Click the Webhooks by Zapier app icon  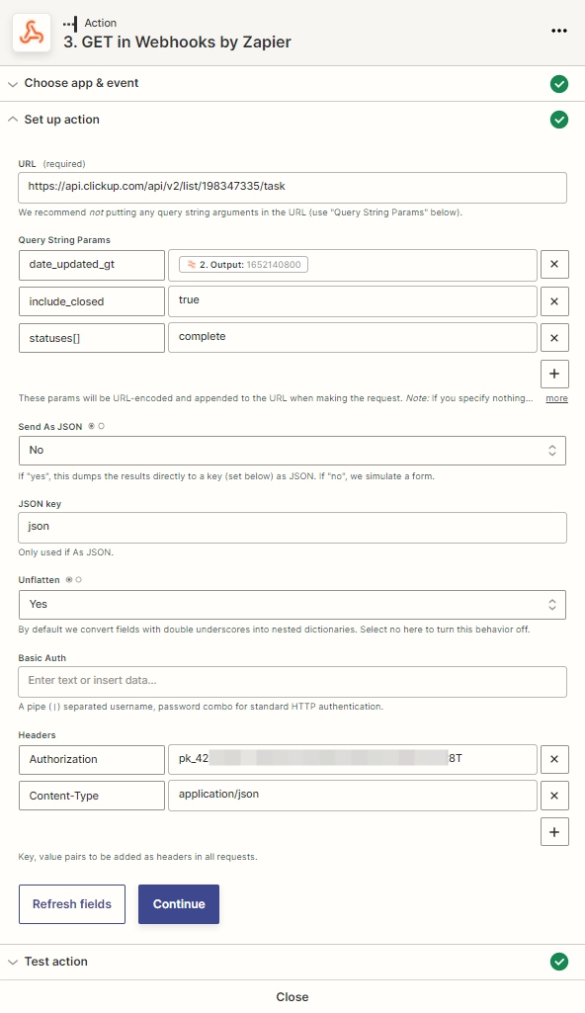[32, 33]
